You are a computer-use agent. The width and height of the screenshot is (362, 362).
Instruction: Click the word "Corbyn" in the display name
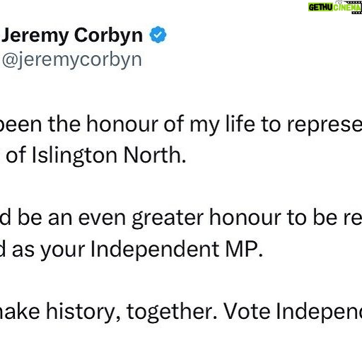pyautogui.click(x=109, y=36)
